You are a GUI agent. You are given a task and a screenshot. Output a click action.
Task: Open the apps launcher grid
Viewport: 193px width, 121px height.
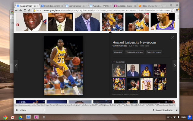[x=44, y=117]
